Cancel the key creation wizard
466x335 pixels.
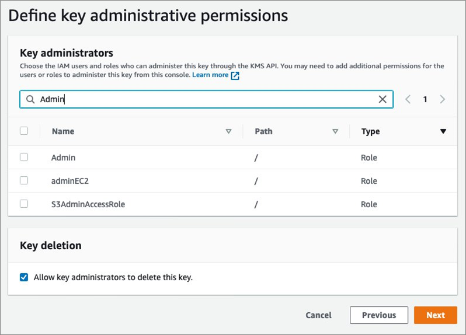pyautogui.click(x=318, y=315)
